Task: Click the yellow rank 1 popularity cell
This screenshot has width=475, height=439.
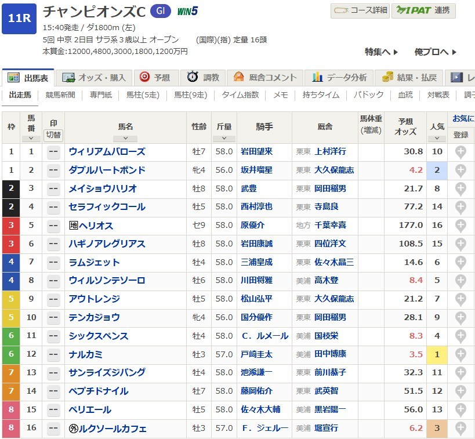Action: pos(437,354)
